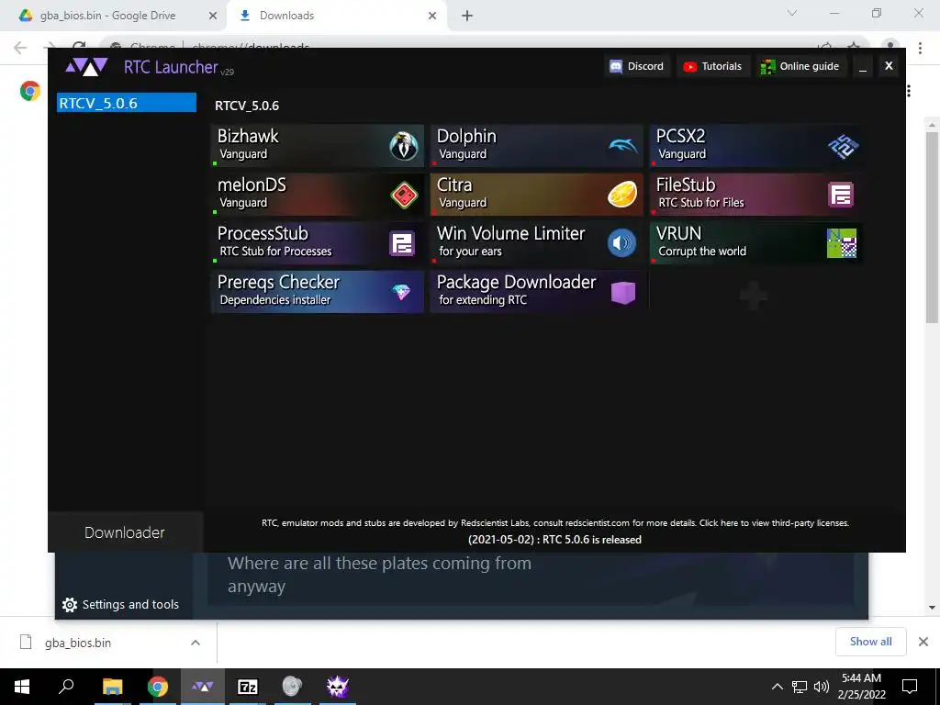Click the taskbar clock showing 5:44 AM
940x705 pixels.
861,687
